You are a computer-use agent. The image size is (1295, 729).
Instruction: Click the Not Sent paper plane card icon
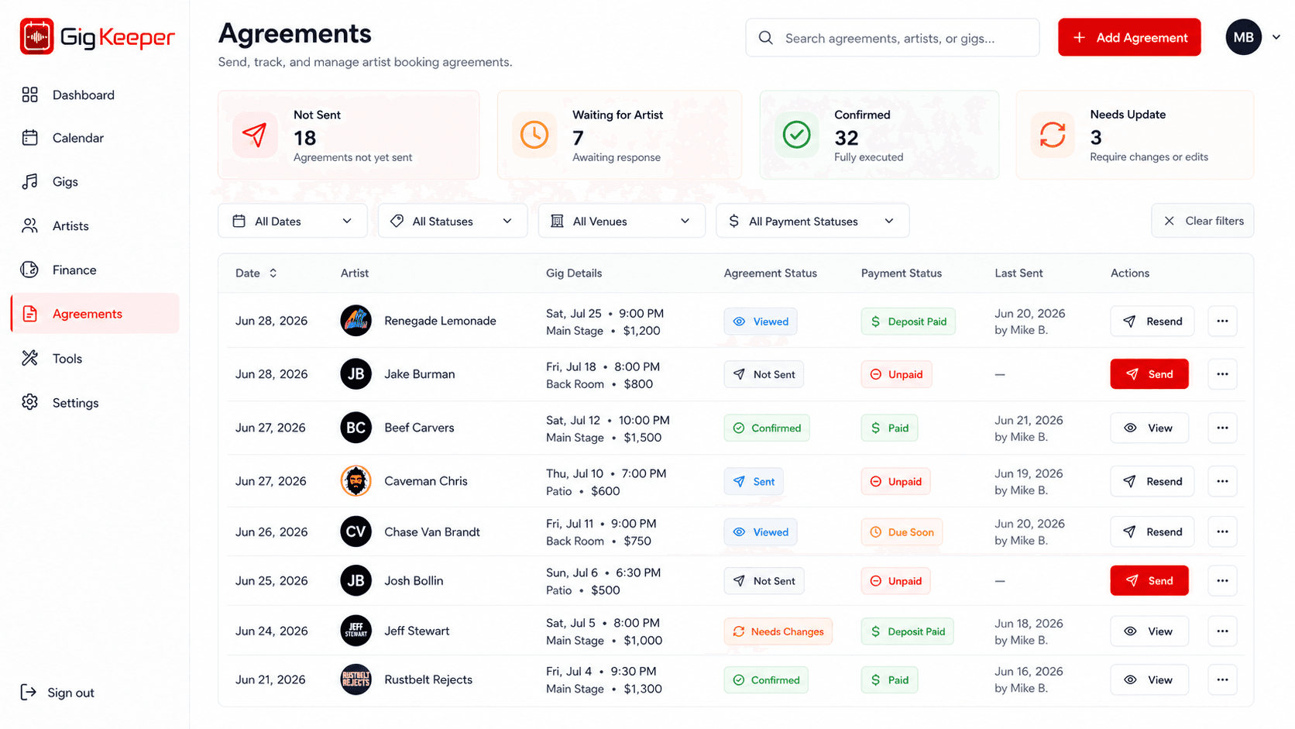pos(255,135)
